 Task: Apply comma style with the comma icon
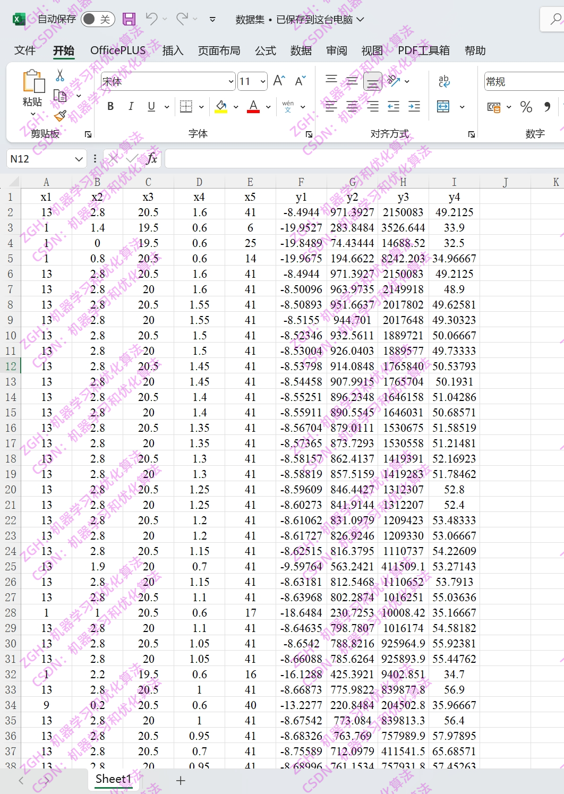tap(547, 108)
